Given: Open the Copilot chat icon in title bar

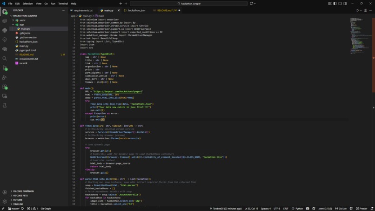Looking at the screenshot, I should tap(251, 4).
